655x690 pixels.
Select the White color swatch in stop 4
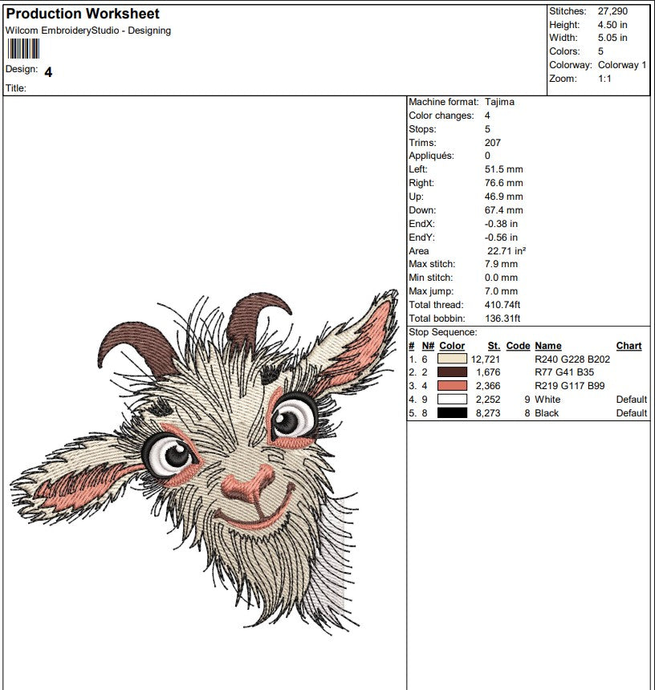pos(452,400)
